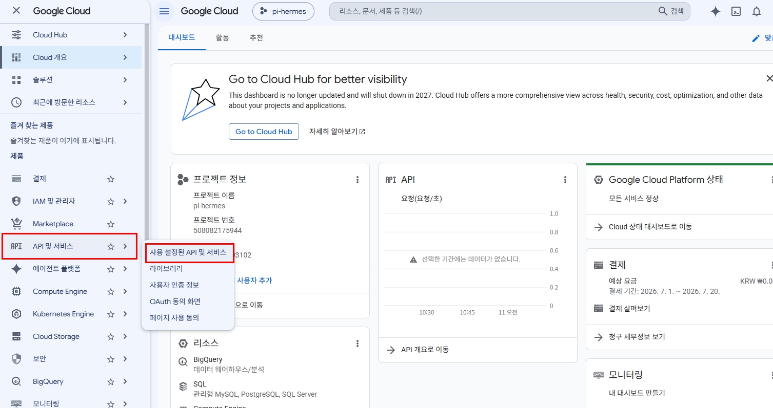Open the 자세히 알아보기 link
The image size is (773, 408).
337,132
